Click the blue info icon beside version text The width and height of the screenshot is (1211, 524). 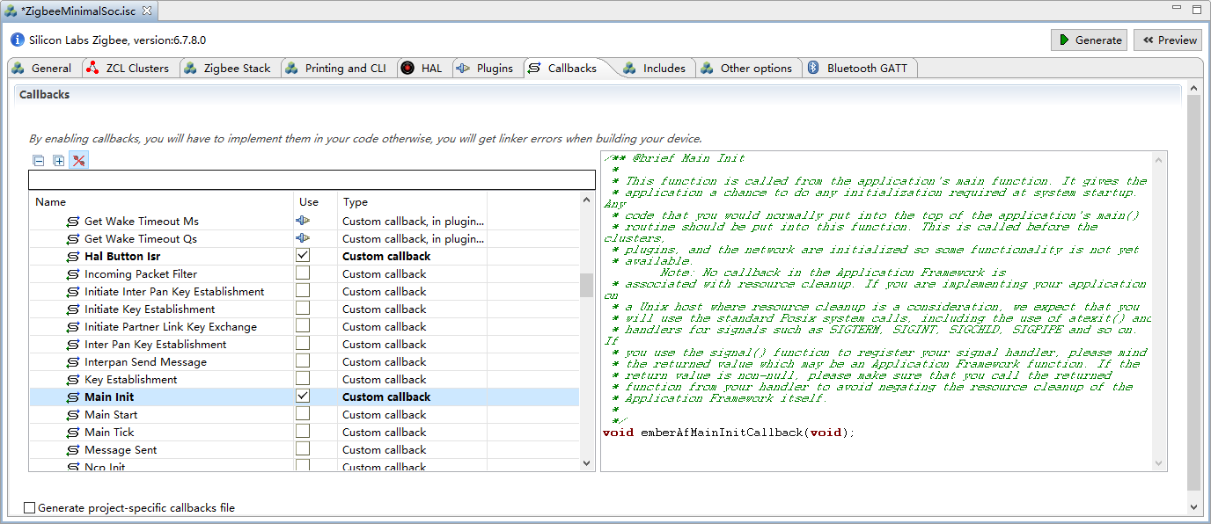coord(18,40)
